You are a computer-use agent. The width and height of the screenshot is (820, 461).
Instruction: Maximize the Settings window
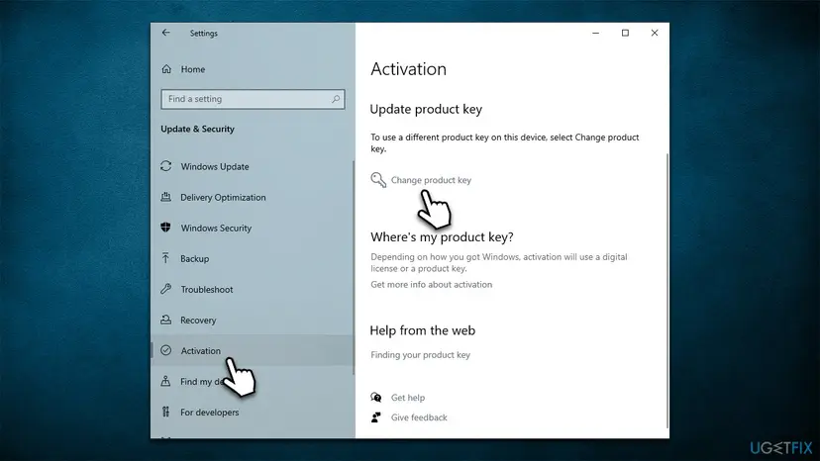pyautogui.click(x=625, y=33)
